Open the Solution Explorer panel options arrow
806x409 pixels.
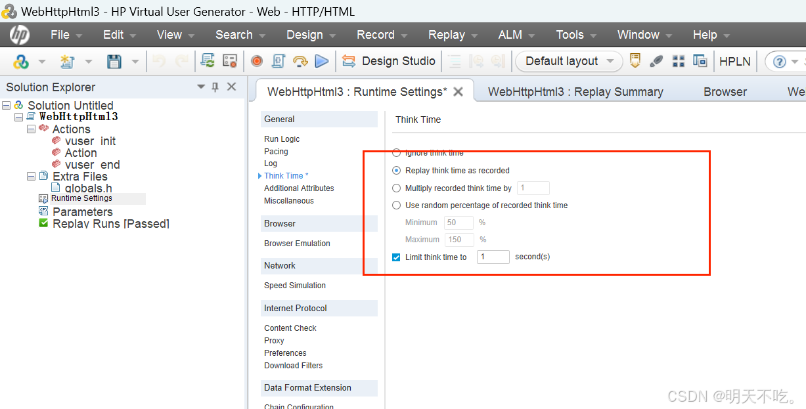point(201,87)
